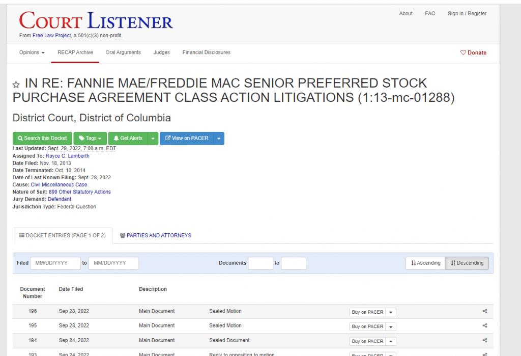The height and width of the screenshot is (356, 521).
Task: Click the share icon for document 196
Action: point(485,311)
